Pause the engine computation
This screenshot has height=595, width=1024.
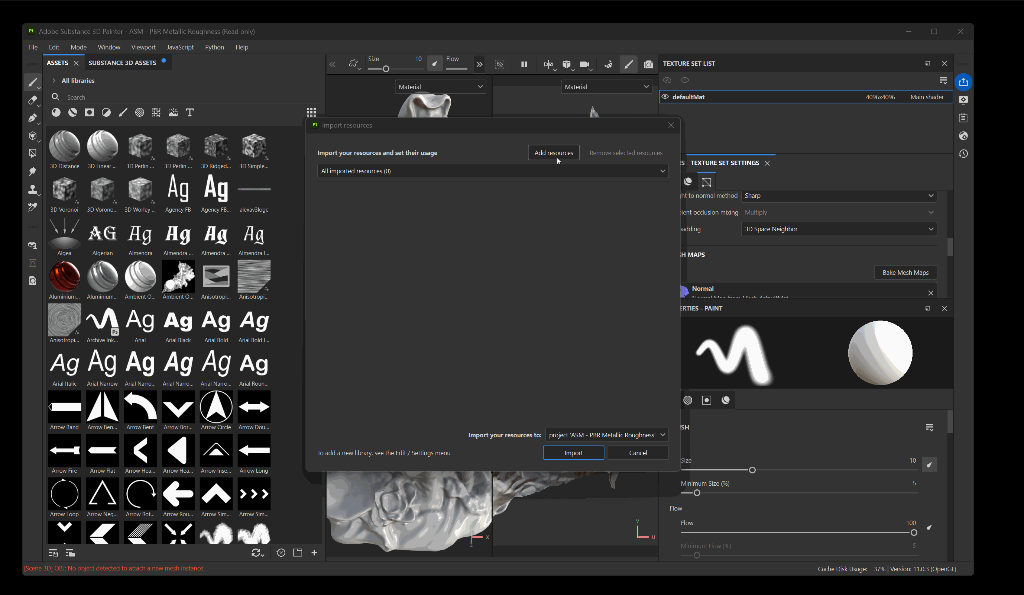(x=524, y=64)
